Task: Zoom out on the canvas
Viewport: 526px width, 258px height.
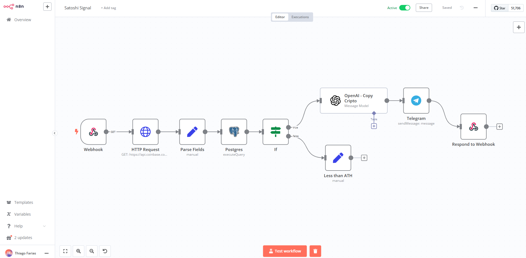Action: point(92,251)
